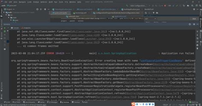The height and width of the screenshot is (106, 202).
Task: Click the Sogou input method S icon
Action: [x=133, y=104]
